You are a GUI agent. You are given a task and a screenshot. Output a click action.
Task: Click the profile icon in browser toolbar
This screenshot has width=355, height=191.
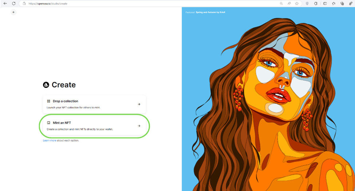(x=351, y=3)
